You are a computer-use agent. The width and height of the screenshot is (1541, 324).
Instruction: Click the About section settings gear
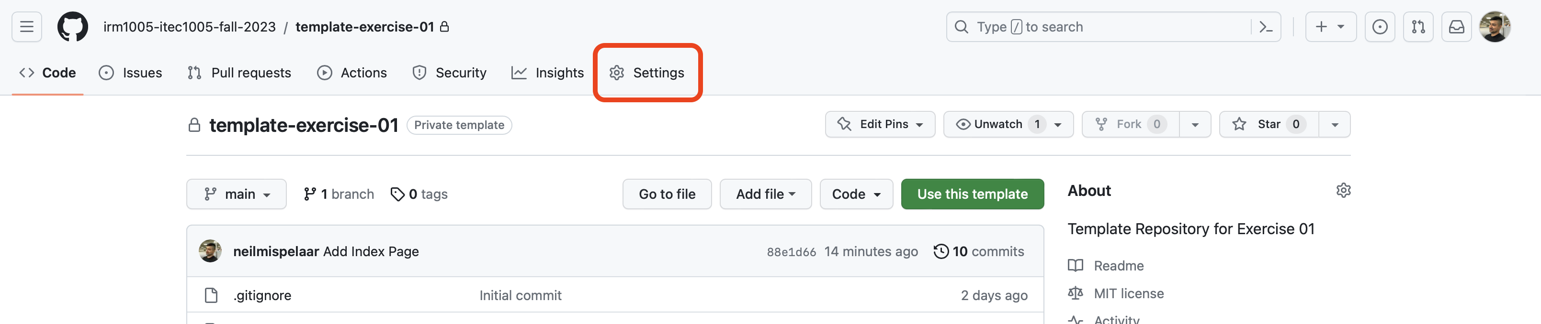click(1344, 190)
